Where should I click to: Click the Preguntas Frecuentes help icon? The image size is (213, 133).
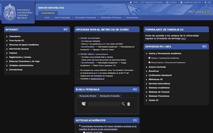(142, 2)
